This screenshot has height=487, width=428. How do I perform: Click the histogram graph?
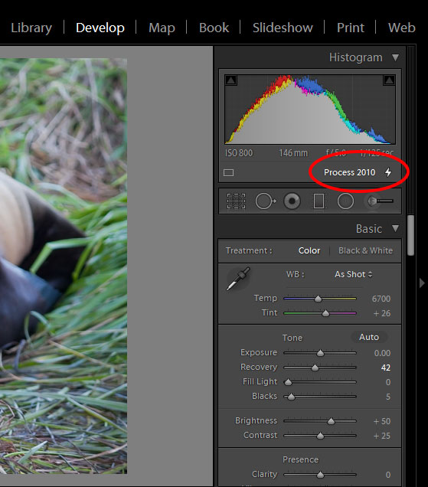pyautogui.click(x=310, y=109)
